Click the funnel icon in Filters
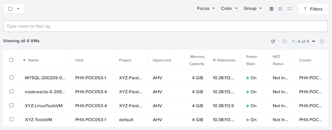This screenshot has height=130, width=332. pyautogui.click(x=305, y=9)
